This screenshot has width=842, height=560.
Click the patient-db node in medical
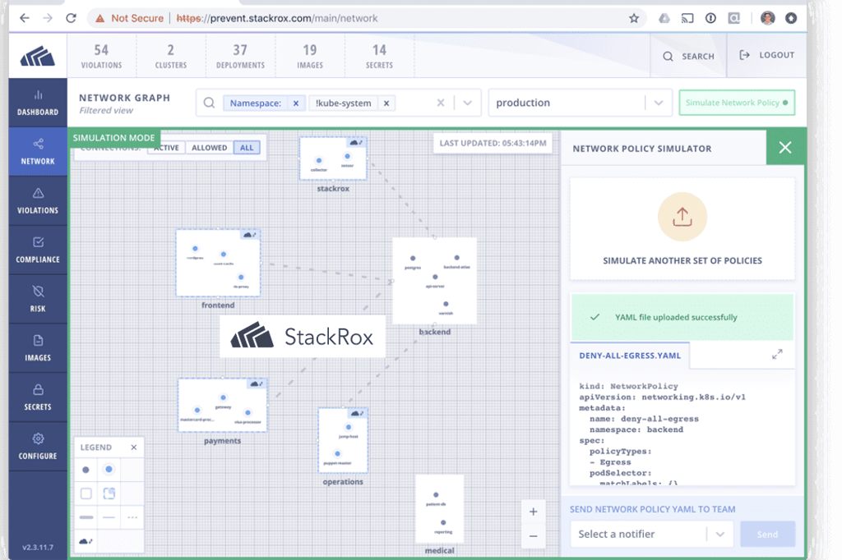tap(436, 495)
